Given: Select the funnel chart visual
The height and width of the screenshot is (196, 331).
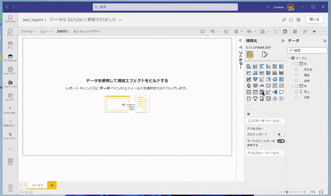Looking at the screenshot, I should pos(255,79).
